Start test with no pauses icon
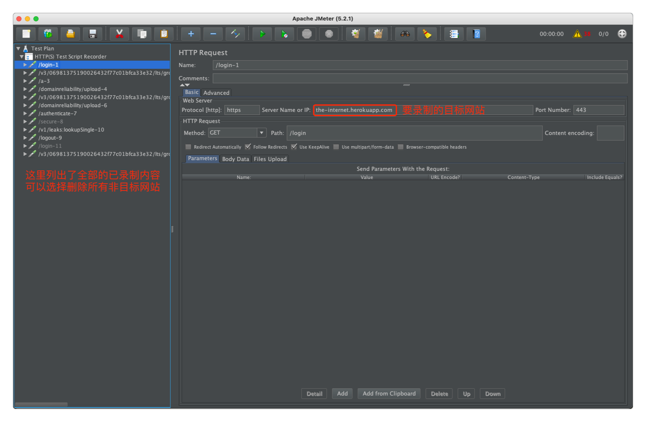The width and height of the screenshot is (646, 422). coord(285,34)
